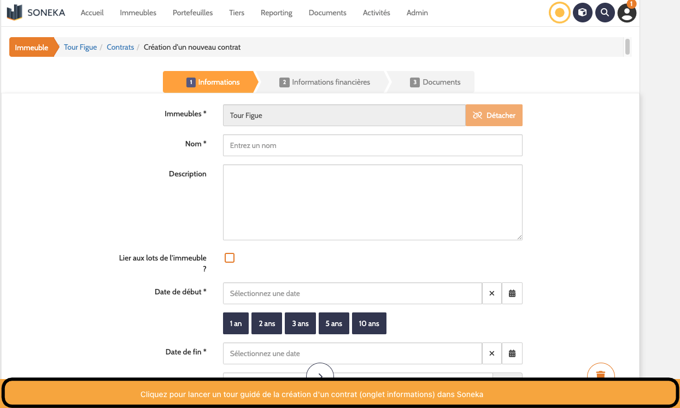Set duration to 3 ans
The height and width of the screenshot is (408, 680).
click(x=301, y=323)
